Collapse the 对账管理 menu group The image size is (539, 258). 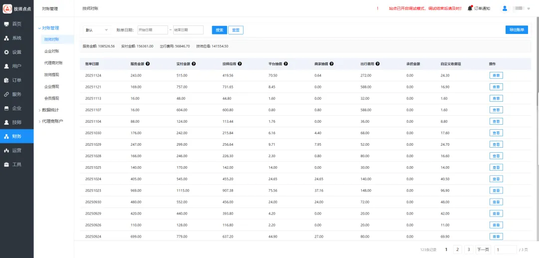[50, 28]
